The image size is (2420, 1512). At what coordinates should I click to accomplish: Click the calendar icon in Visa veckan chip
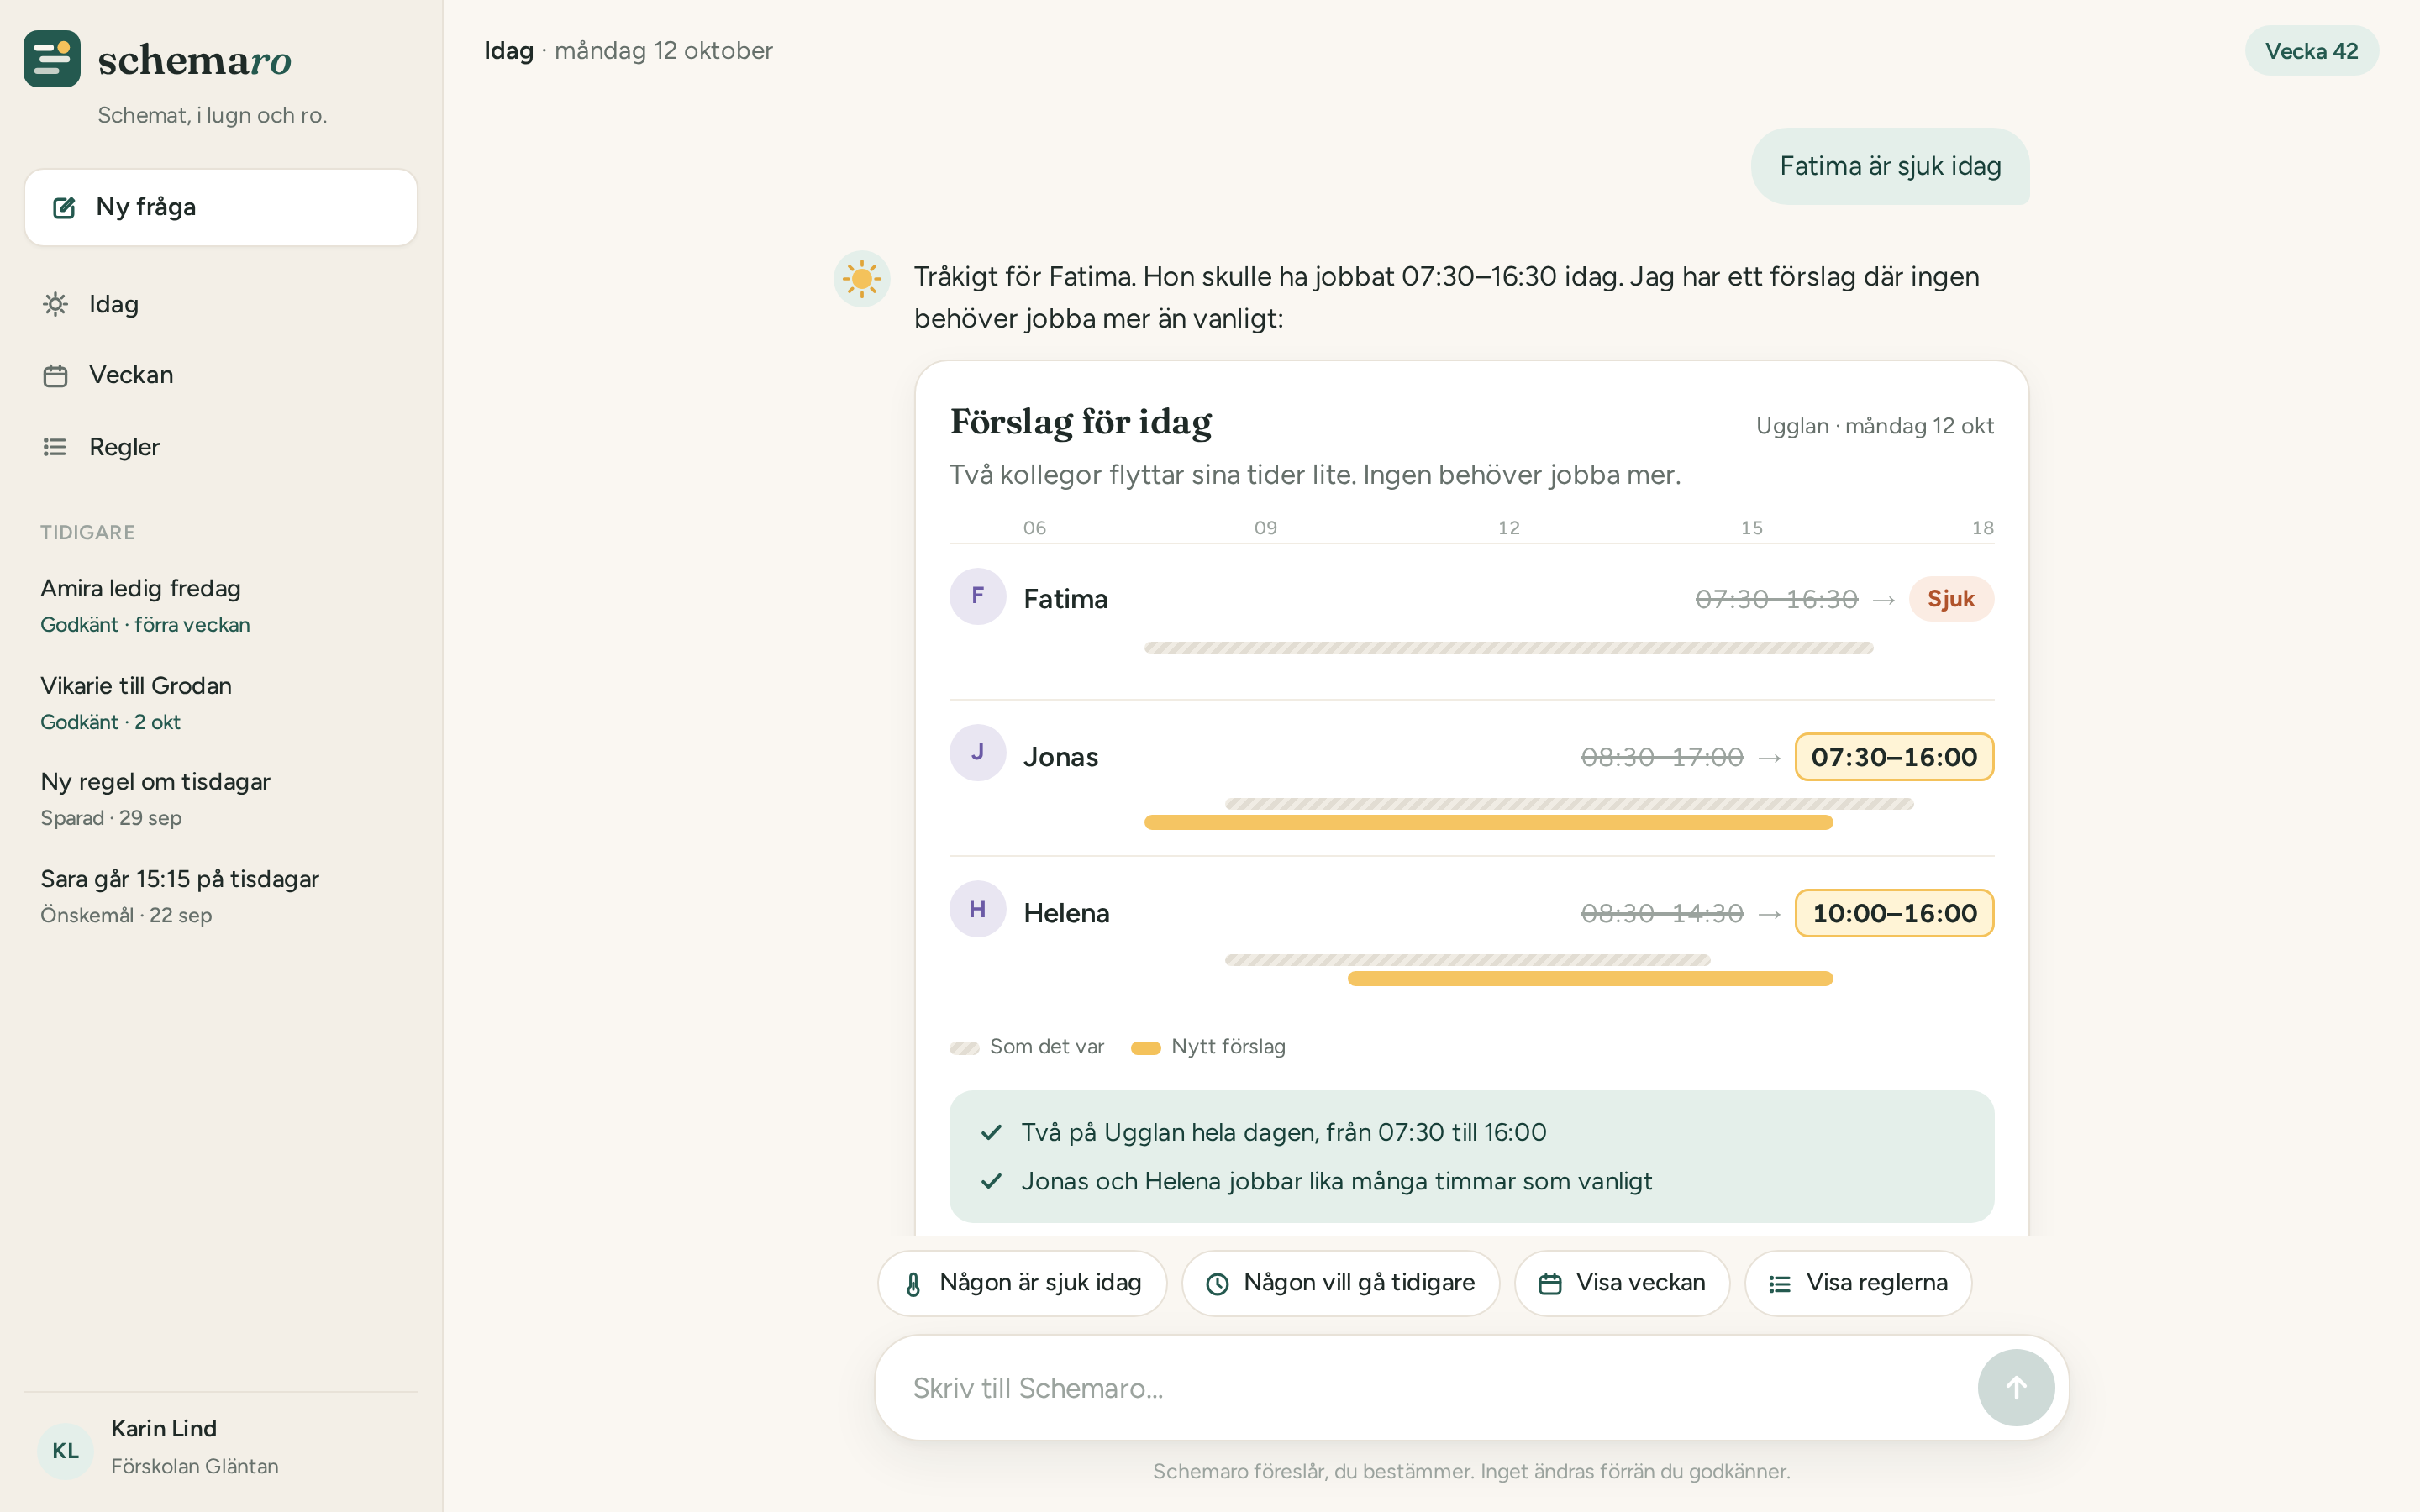pyautogui.click(x=1550, y=1284)
